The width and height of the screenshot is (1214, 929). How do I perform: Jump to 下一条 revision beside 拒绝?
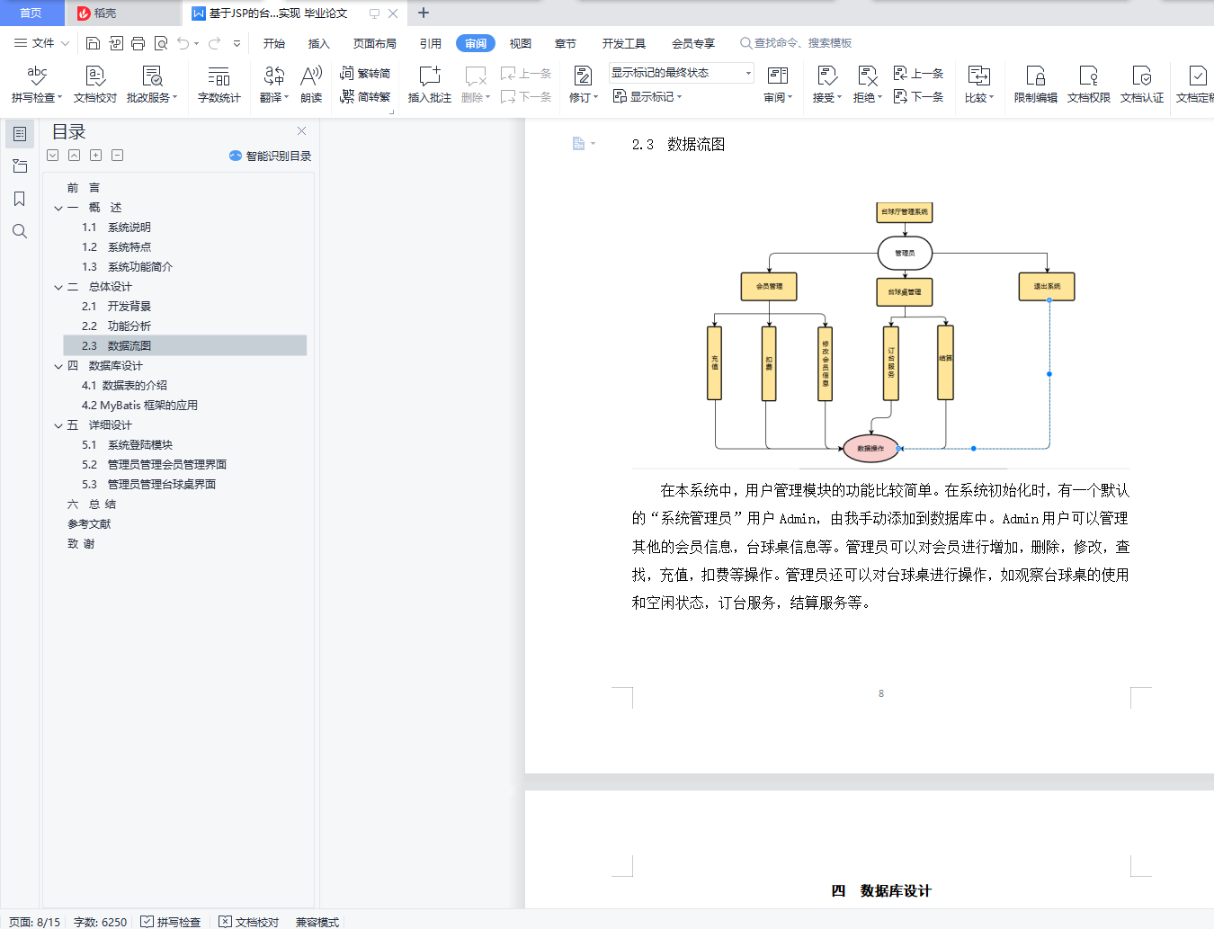click(x=918, y=96)
